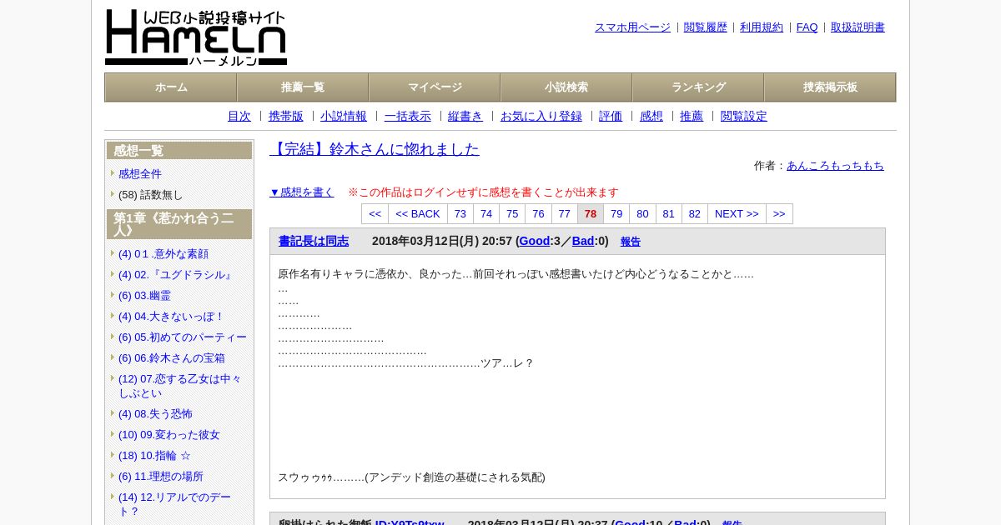The width and height of the screenshot is (1001, 525).
Task: Open the FAQ link
Action: [x=807, y=27]
